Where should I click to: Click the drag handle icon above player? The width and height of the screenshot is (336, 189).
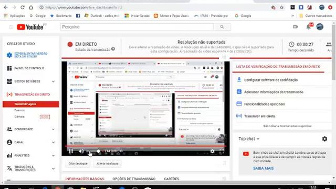pos(224,57)
